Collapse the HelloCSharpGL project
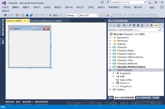 click(x=110, y=70)
